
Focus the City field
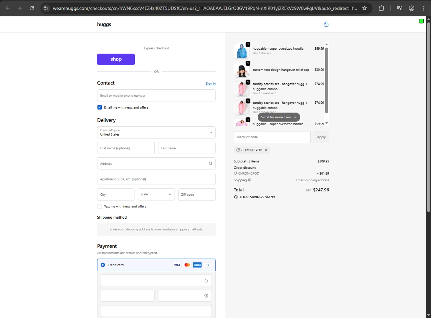coord(116,194)
